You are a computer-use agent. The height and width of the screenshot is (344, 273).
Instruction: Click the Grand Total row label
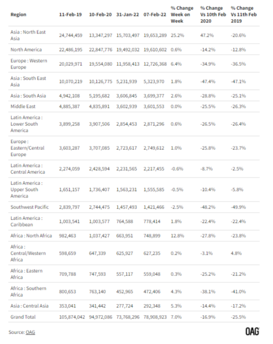pyautogui.click(x=23, y=317)
